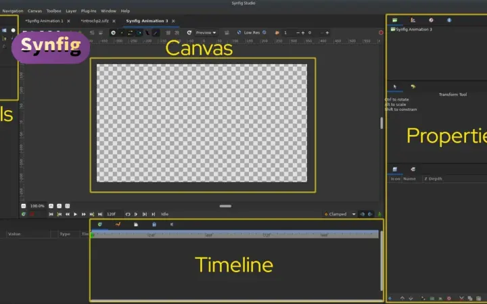This screenshot has height=304, width=487.
Task: Click the red record indicator at toolbar end
Action: pos(381,32)
